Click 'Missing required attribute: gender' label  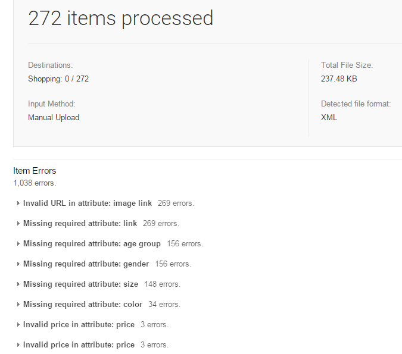[x=86, y=264]
